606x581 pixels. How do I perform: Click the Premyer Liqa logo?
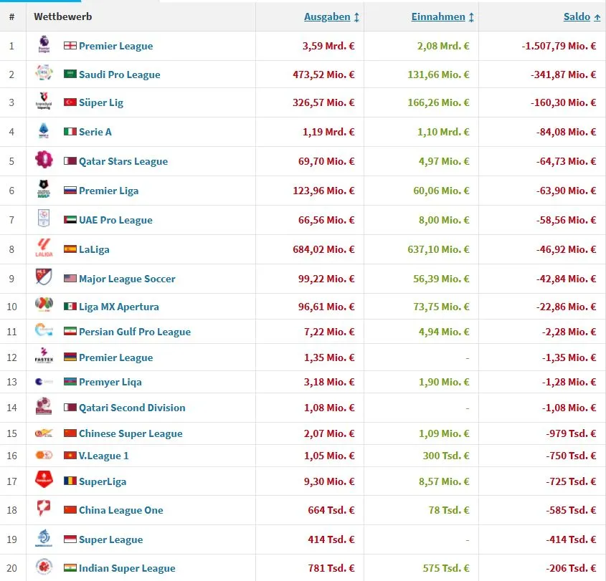(x=44, y=381)
